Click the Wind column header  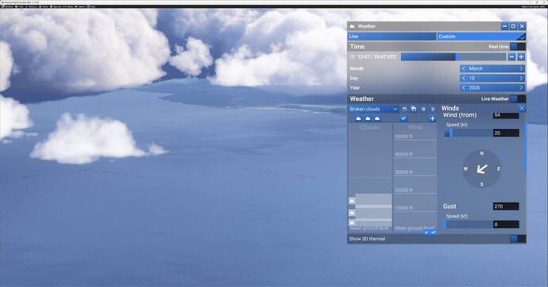415,127
